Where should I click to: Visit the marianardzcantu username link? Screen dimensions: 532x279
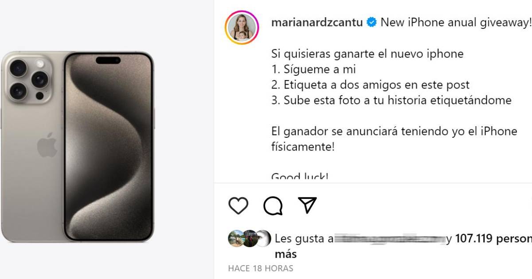tap(317, 23)
